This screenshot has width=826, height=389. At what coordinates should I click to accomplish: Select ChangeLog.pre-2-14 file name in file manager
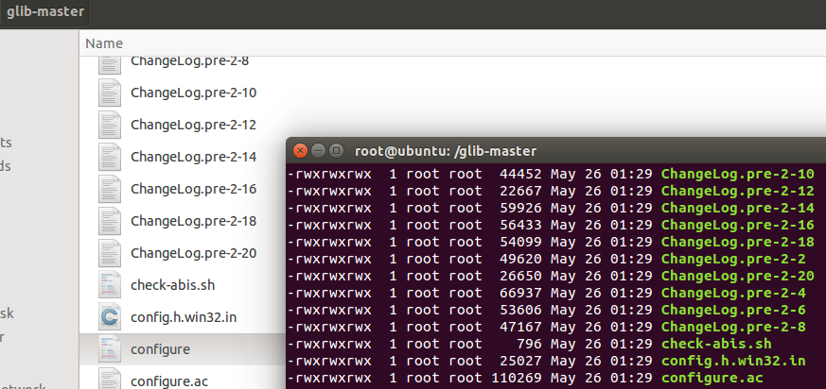pyautogui.click(x=193, y=157)
